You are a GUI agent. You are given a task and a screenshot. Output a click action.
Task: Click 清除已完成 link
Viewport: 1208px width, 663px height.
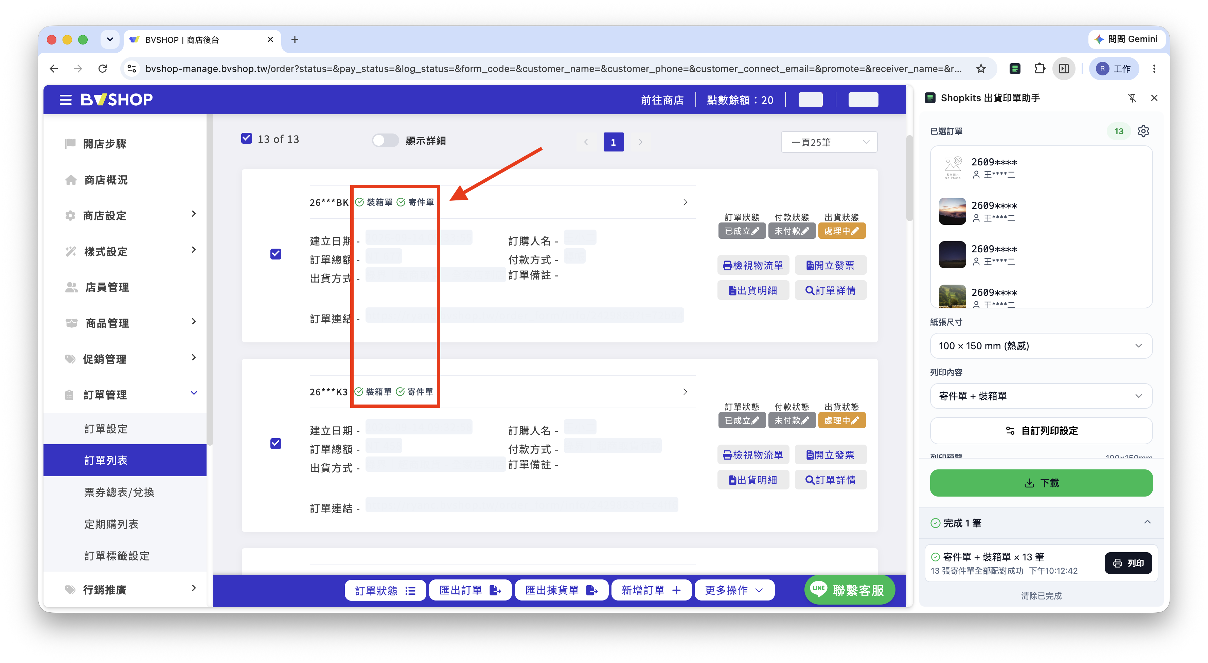click(x=1041, y=595)
